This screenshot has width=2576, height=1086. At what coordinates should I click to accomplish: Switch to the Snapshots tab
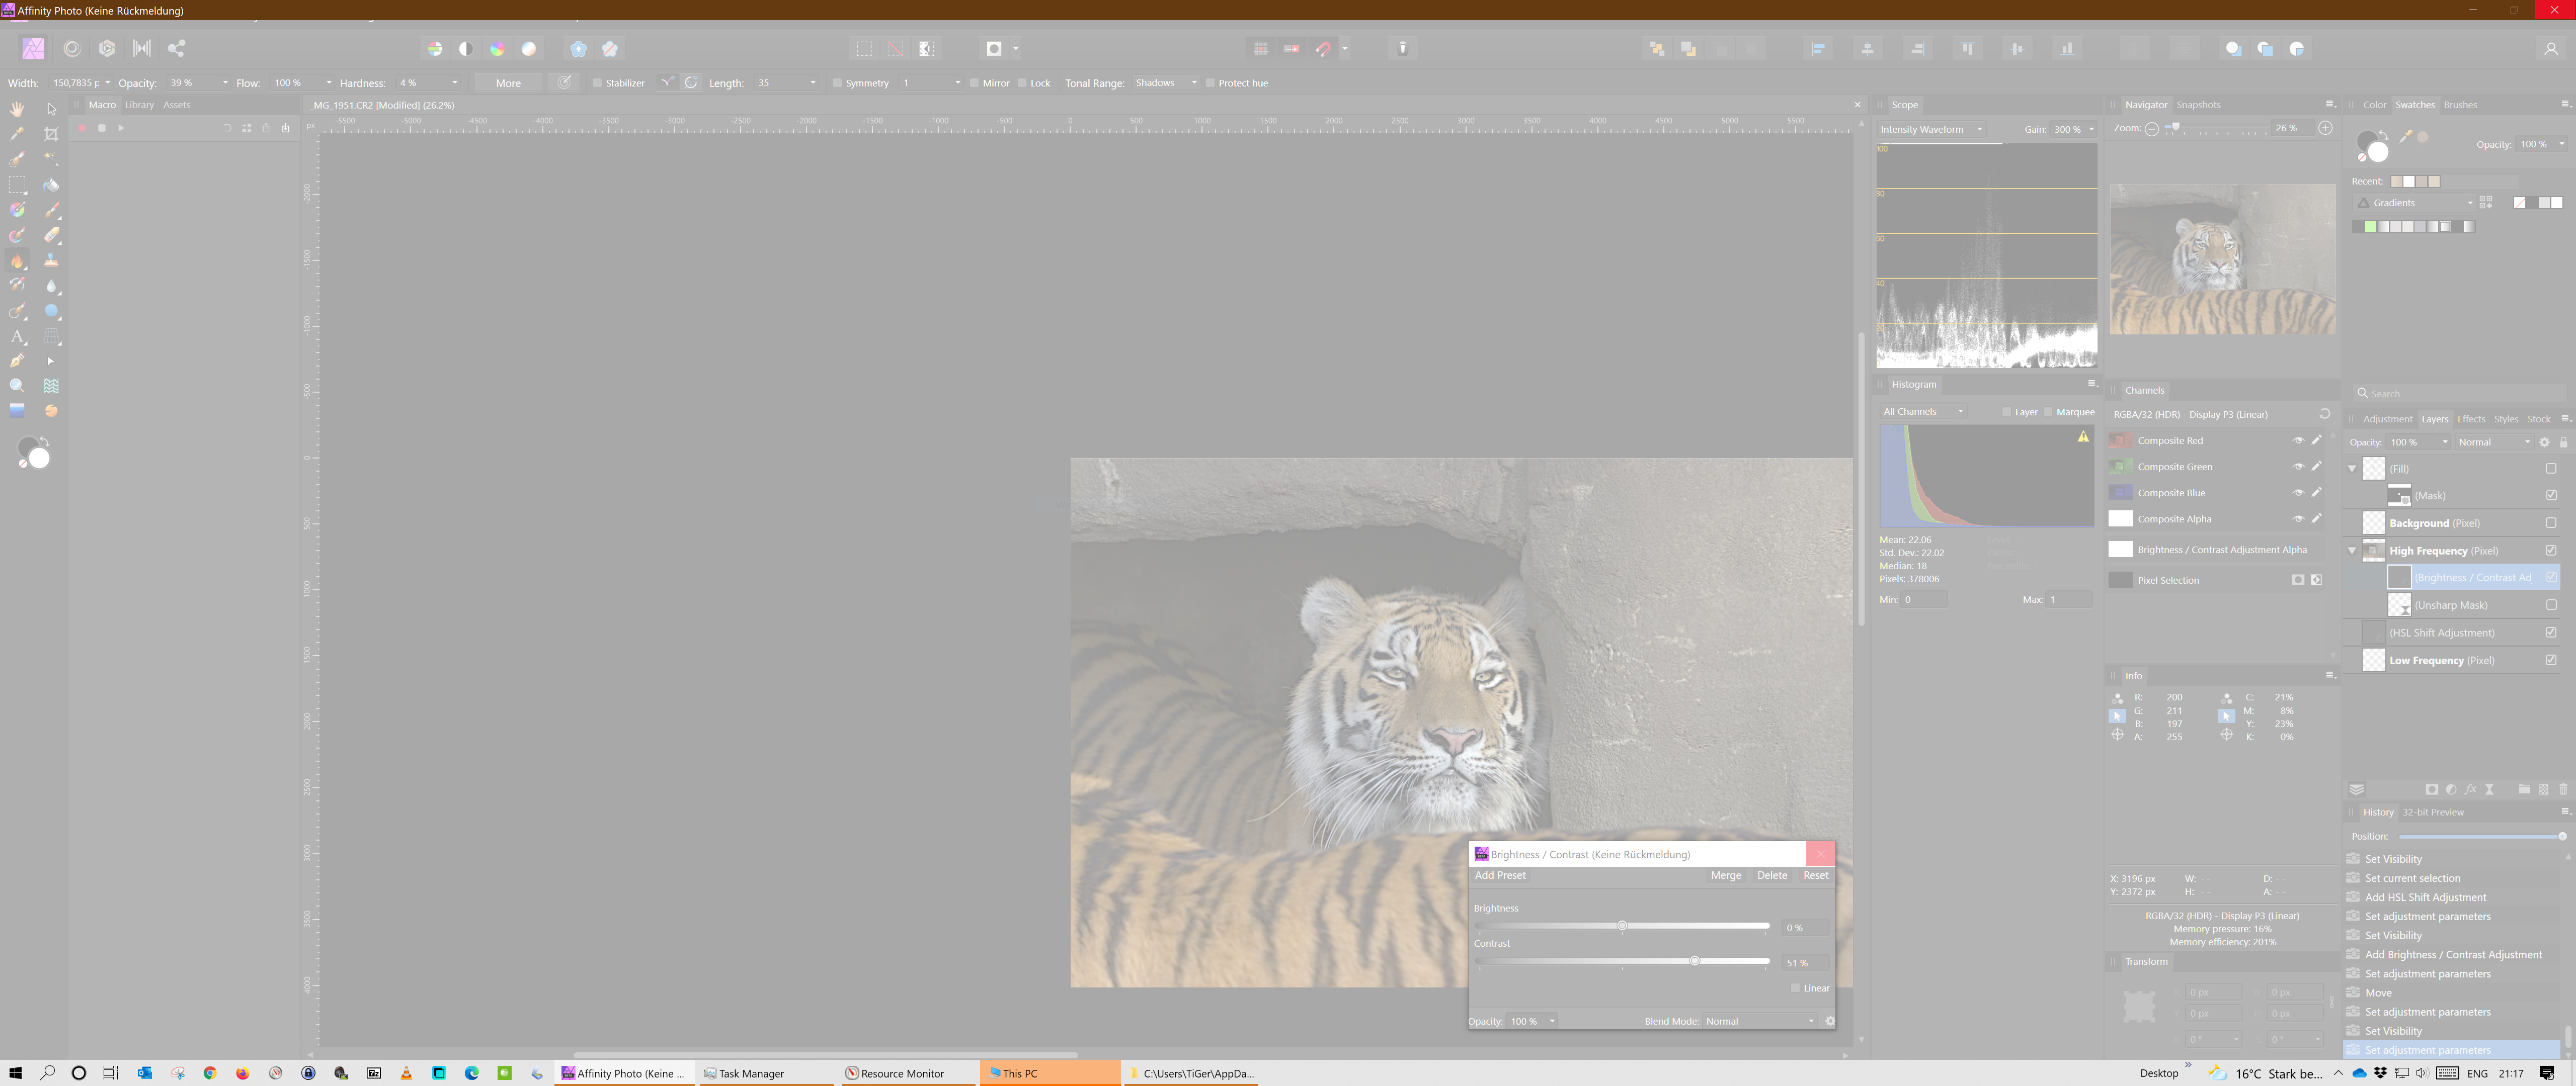2198,105
